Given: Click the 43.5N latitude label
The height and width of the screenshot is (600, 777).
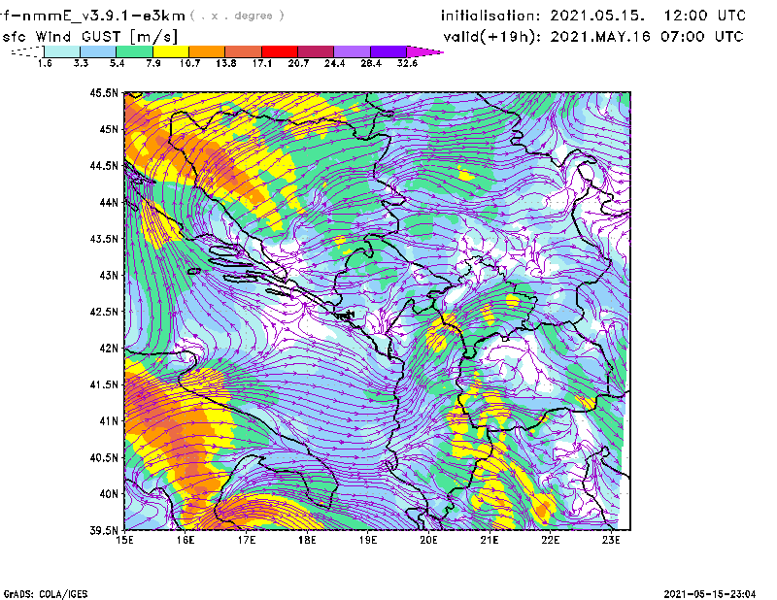Looking at the screenshot, I should tap(104, 239).
